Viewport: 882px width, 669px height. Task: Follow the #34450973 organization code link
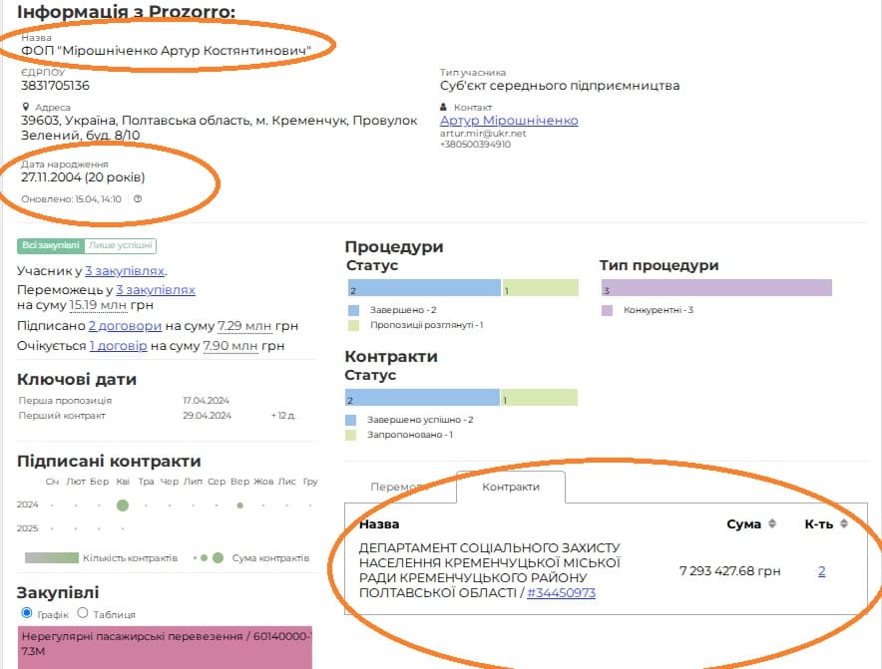tap(561, 593)
